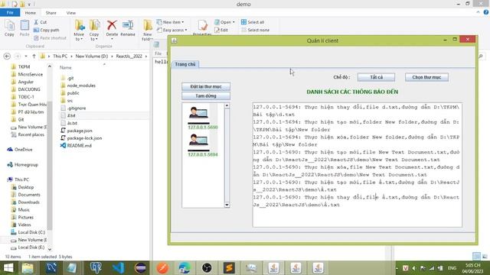This screenshot has height=275, width=490.
Task: Click the Tạm dừng button
Action: pyautogui.click(x=206, y=95)
